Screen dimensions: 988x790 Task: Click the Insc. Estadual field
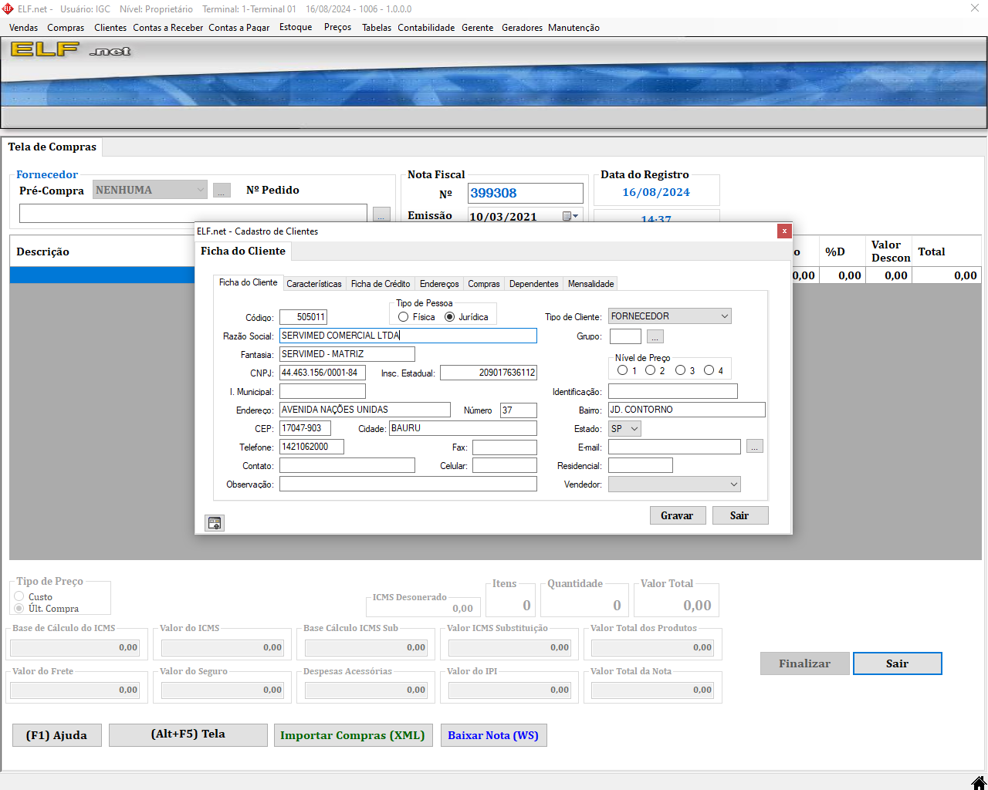(x=489, y=373)
